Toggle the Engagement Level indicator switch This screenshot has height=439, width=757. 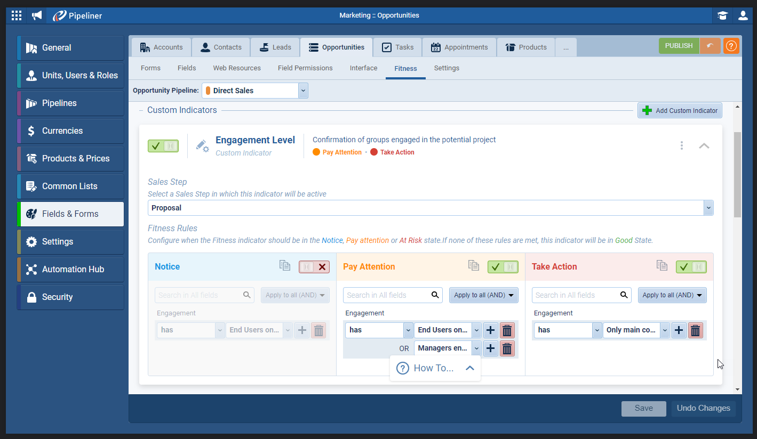point(163,146)
